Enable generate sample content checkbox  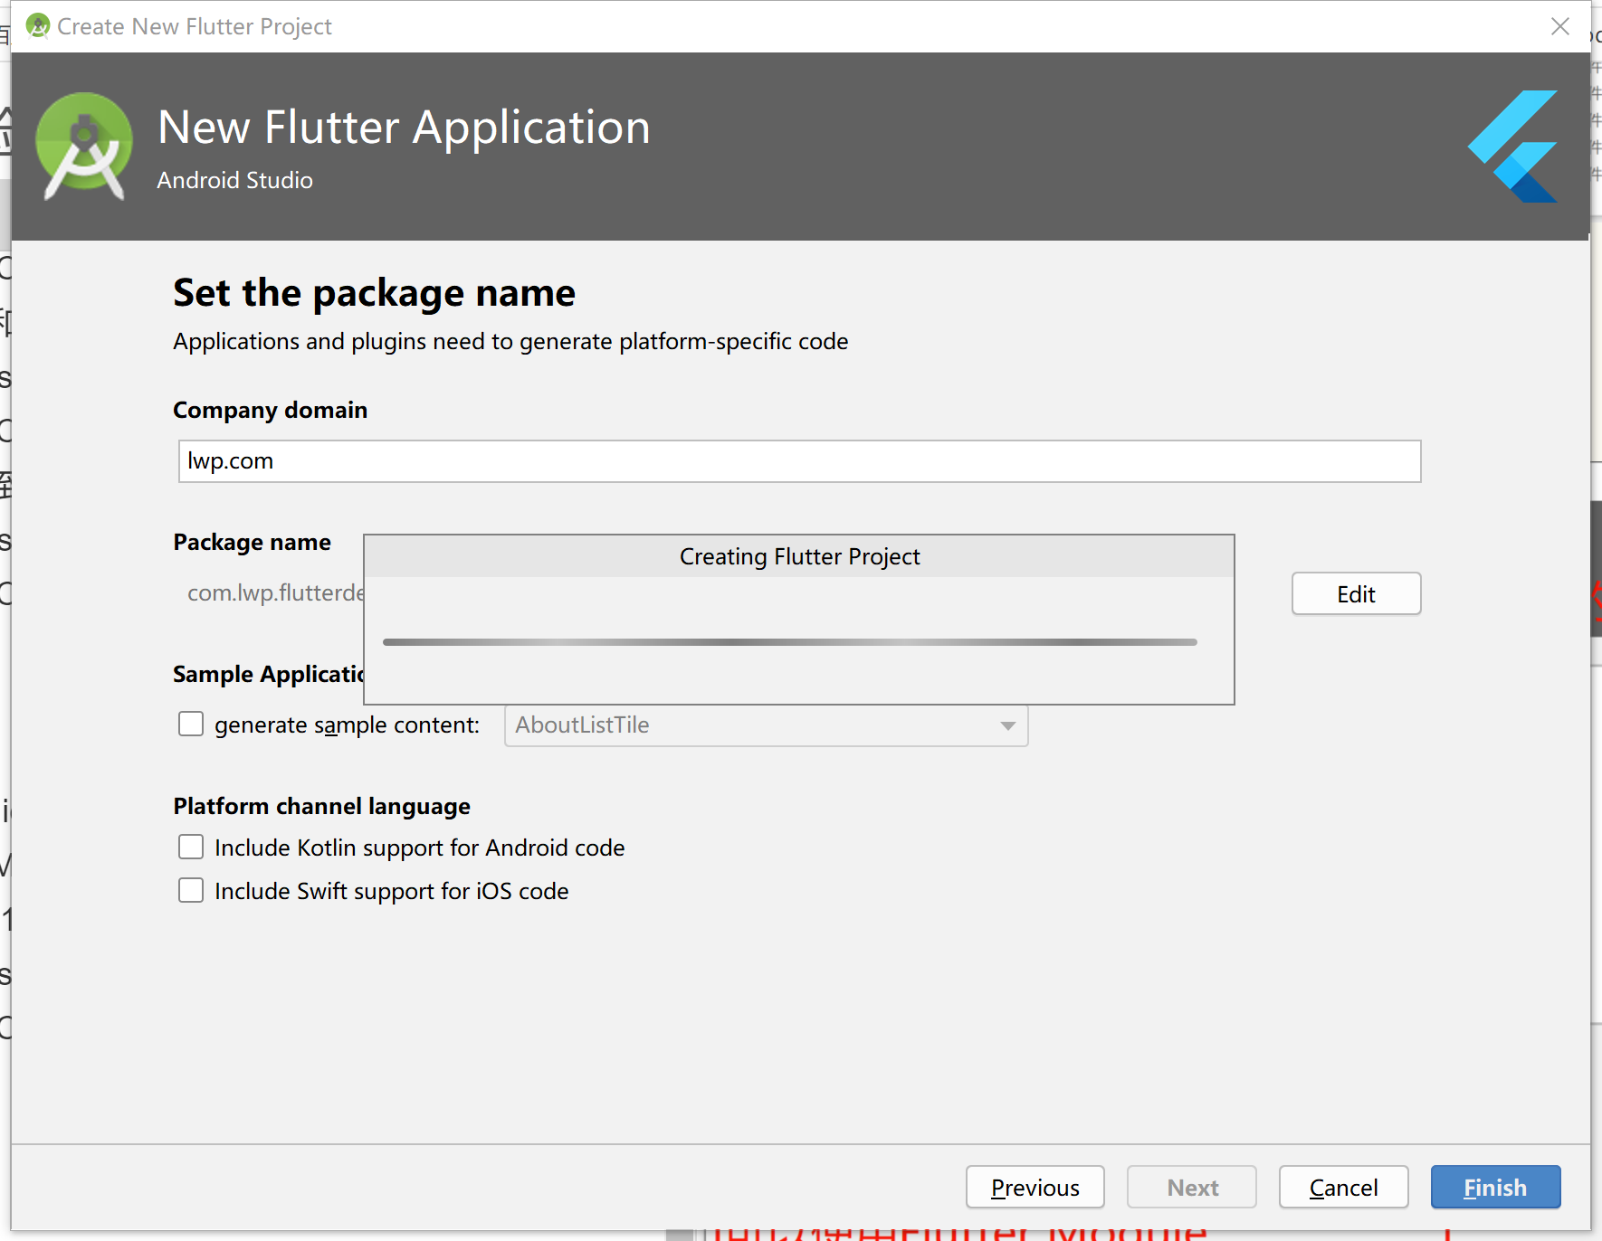tap(191, 725)
